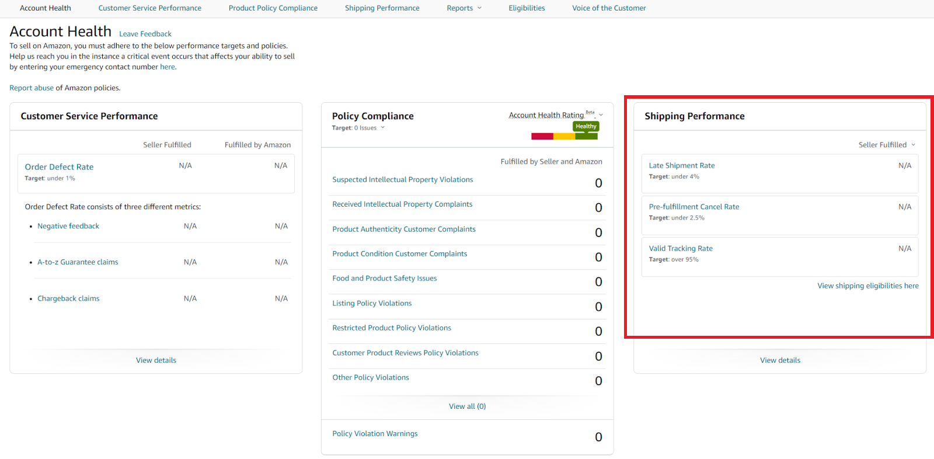Go to the Shipping Performance tab
The width and height of the screenshot is (934, 459).
click(382, 8)
